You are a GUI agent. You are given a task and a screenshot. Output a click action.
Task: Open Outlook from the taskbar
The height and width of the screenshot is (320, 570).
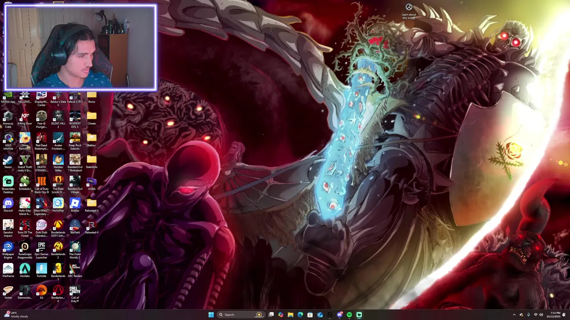click(320, 315)
